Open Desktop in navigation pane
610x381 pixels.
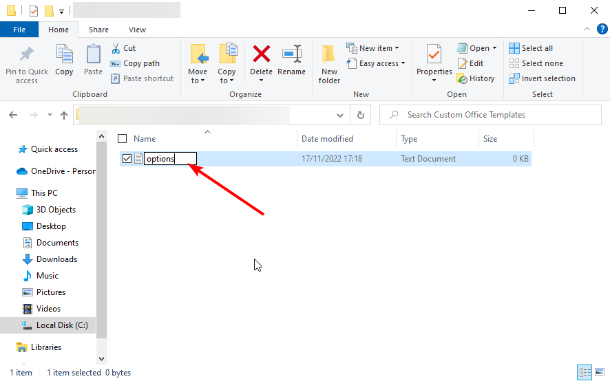tap(44, 226)
